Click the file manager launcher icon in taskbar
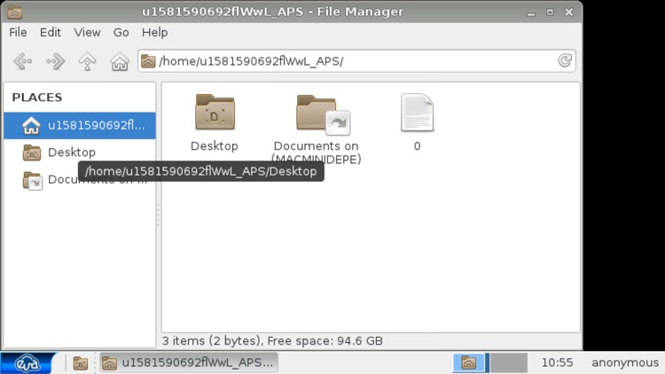665x374 pixels. [80, 363]
